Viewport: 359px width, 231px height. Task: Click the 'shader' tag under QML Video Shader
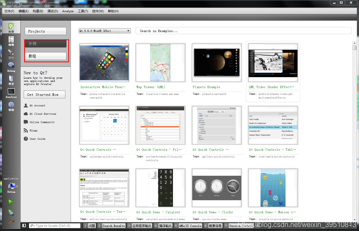coord(275,94)
